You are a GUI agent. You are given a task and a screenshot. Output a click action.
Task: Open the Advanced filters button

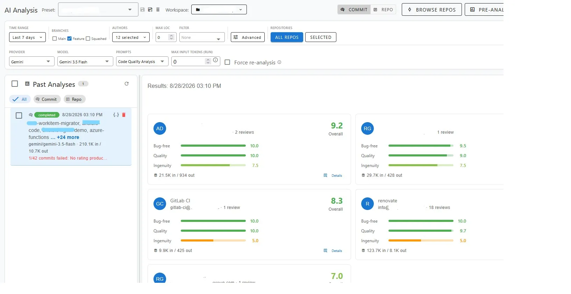pos(248,37)
